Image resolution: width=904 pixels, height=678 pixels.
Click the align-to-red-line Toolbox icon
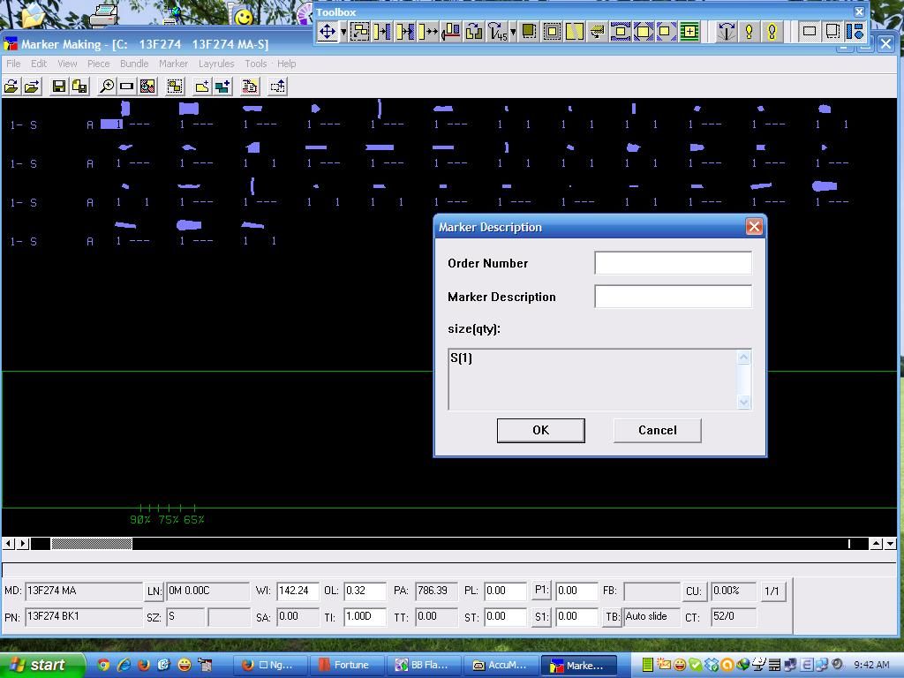tap(451, 31)
